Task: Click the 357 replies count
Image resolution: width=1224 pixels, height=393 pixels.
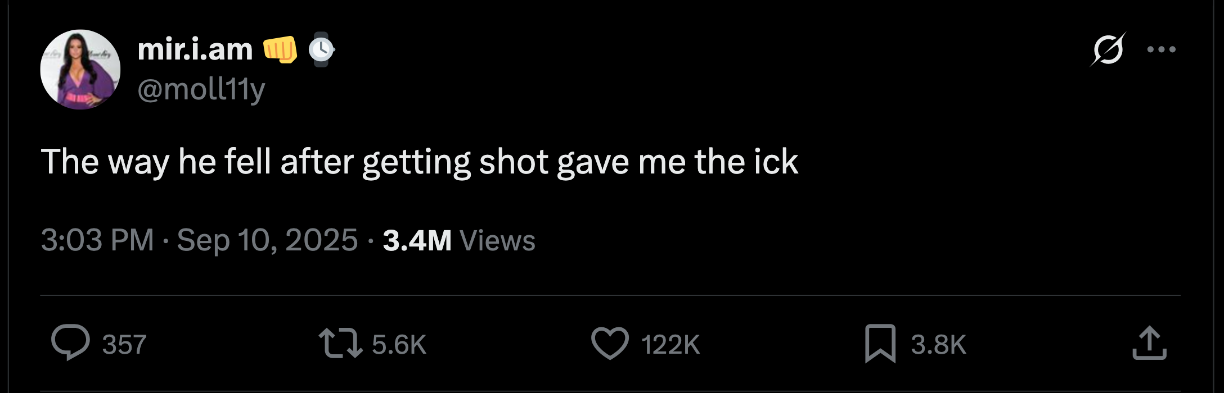Action: click(124, 344)
